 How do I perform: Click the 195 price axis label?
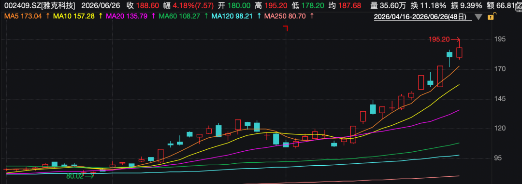(x=501, y=39)
